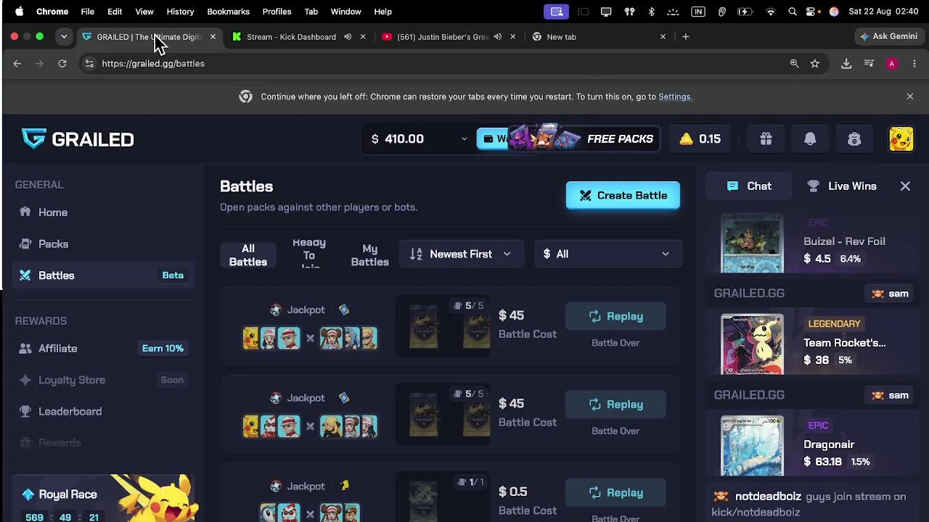Switch to the Chat tab
Screen dimensions: 929x522
[749, 186]
